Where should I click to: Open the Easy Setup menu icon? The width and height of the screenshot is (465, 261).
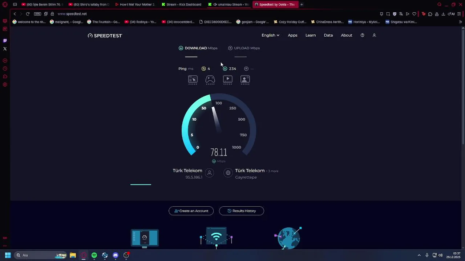pos(459,14)
